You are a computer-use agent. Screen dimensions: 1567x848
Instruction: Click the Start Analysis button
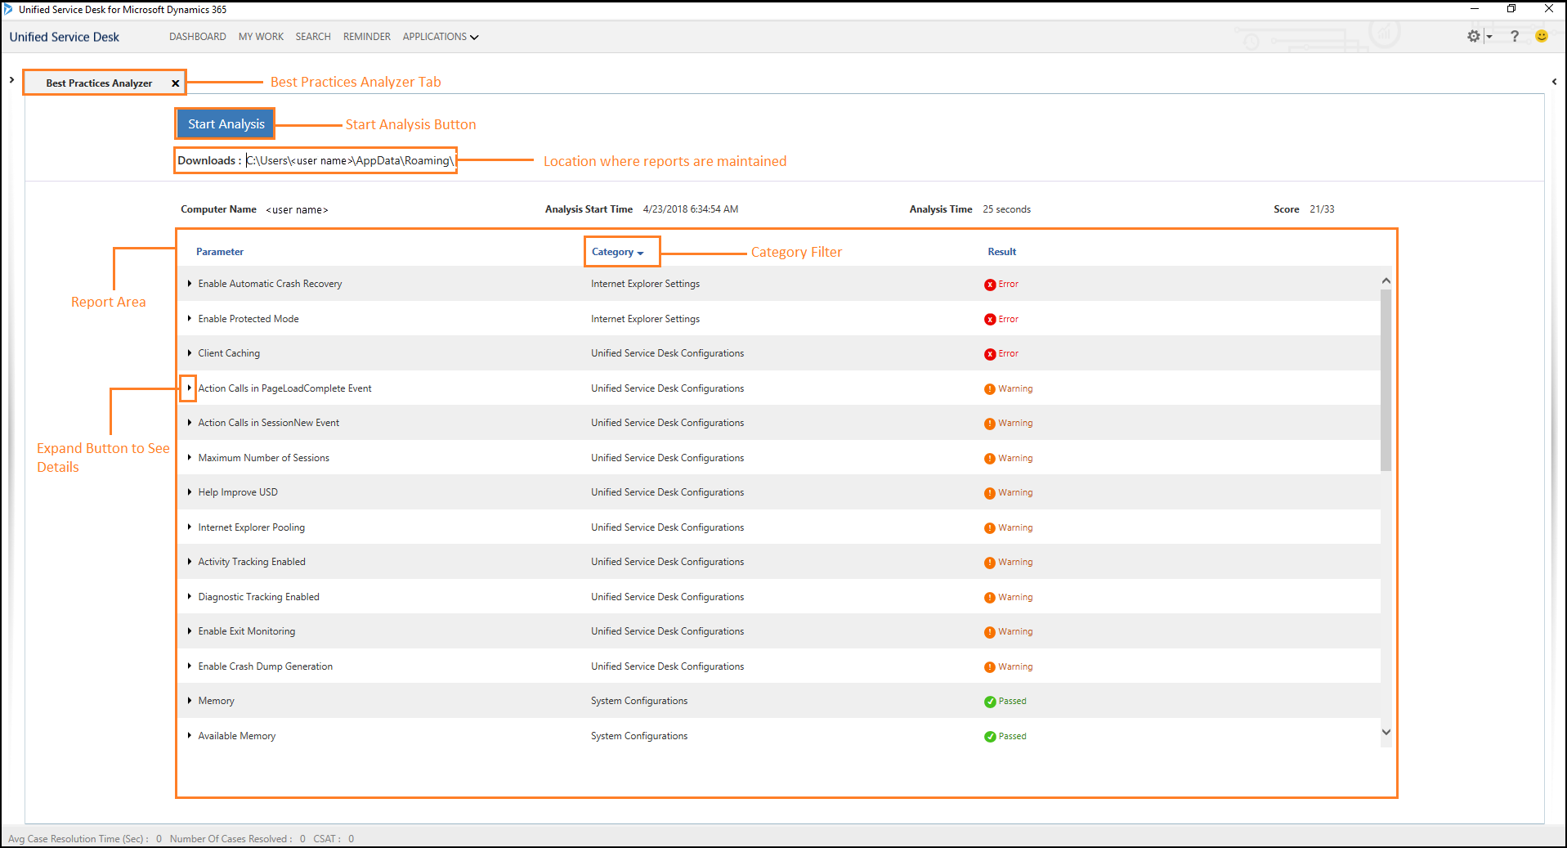226,124
